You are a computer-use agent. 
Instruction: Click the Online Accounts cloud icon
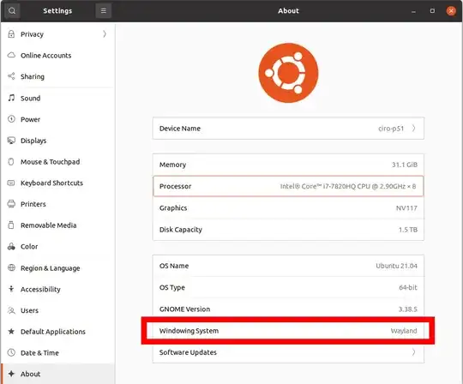point(11,55)
